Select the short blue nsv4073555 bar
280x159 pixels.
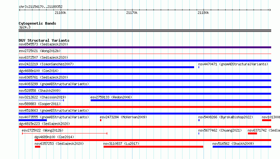(33, 120)
